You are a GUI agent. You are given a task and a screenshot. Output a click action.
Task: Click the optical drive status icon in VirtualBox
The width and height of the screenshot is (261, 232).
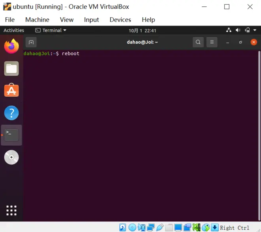pos(132,227)
